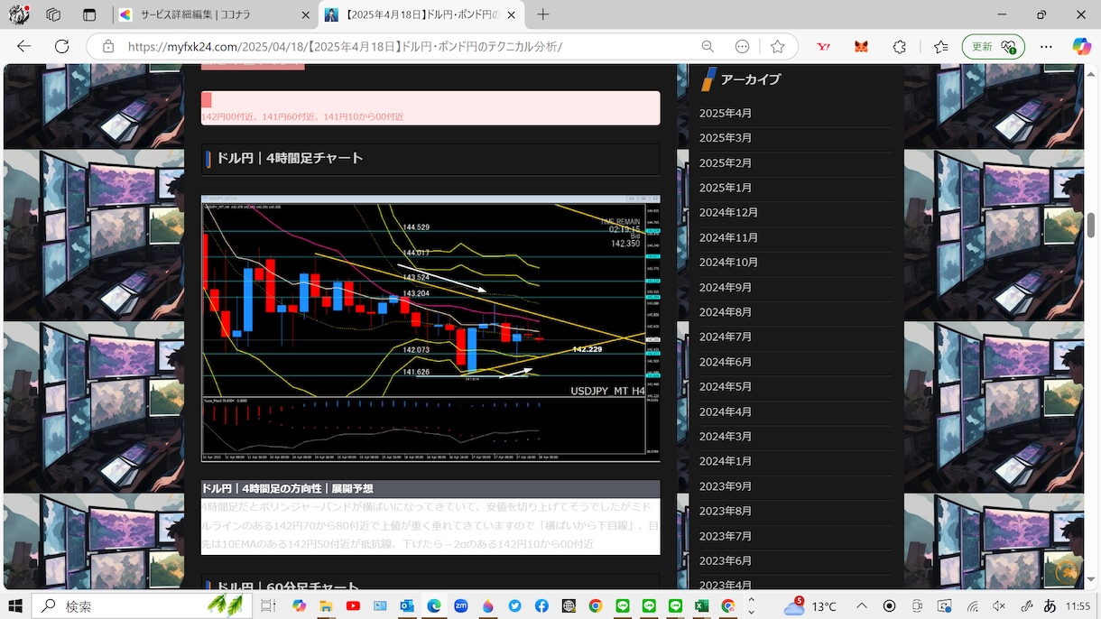The height and width of the screenshot is (619, 1101).
Task: Open a new browser tab
Action: coord(542,14)
